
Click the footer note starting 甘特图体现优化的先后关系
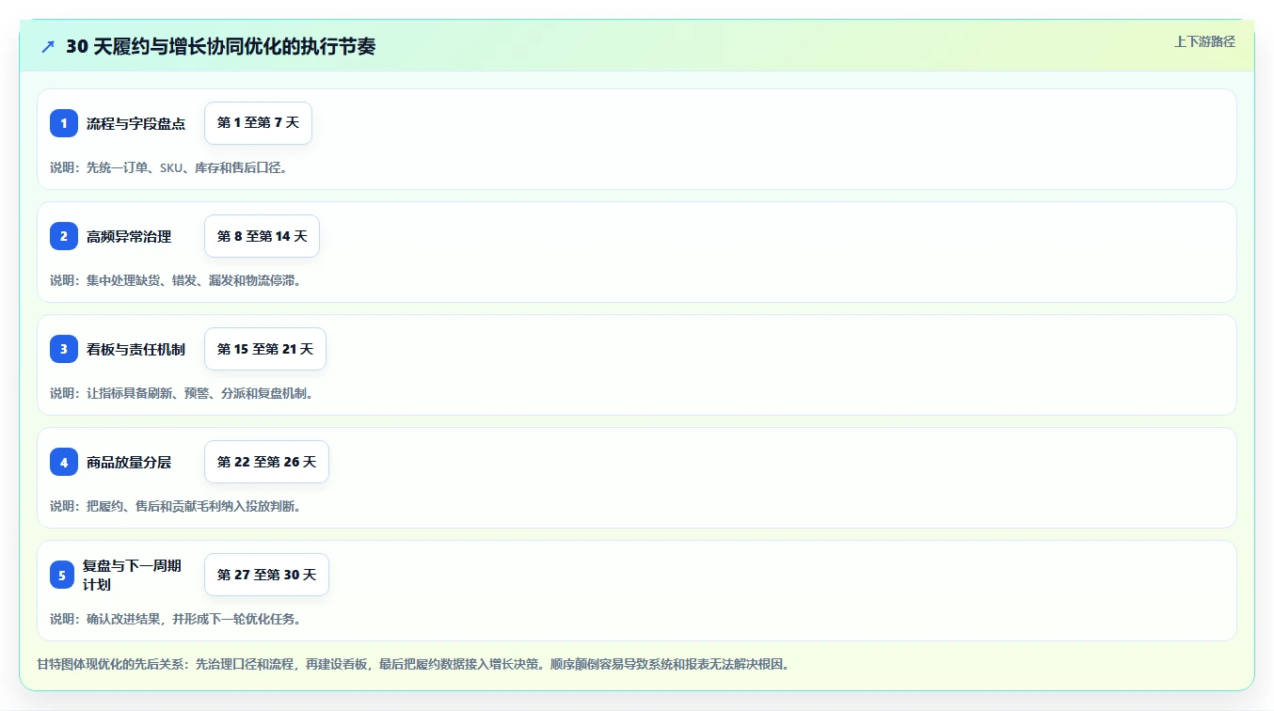pos(413,664)
